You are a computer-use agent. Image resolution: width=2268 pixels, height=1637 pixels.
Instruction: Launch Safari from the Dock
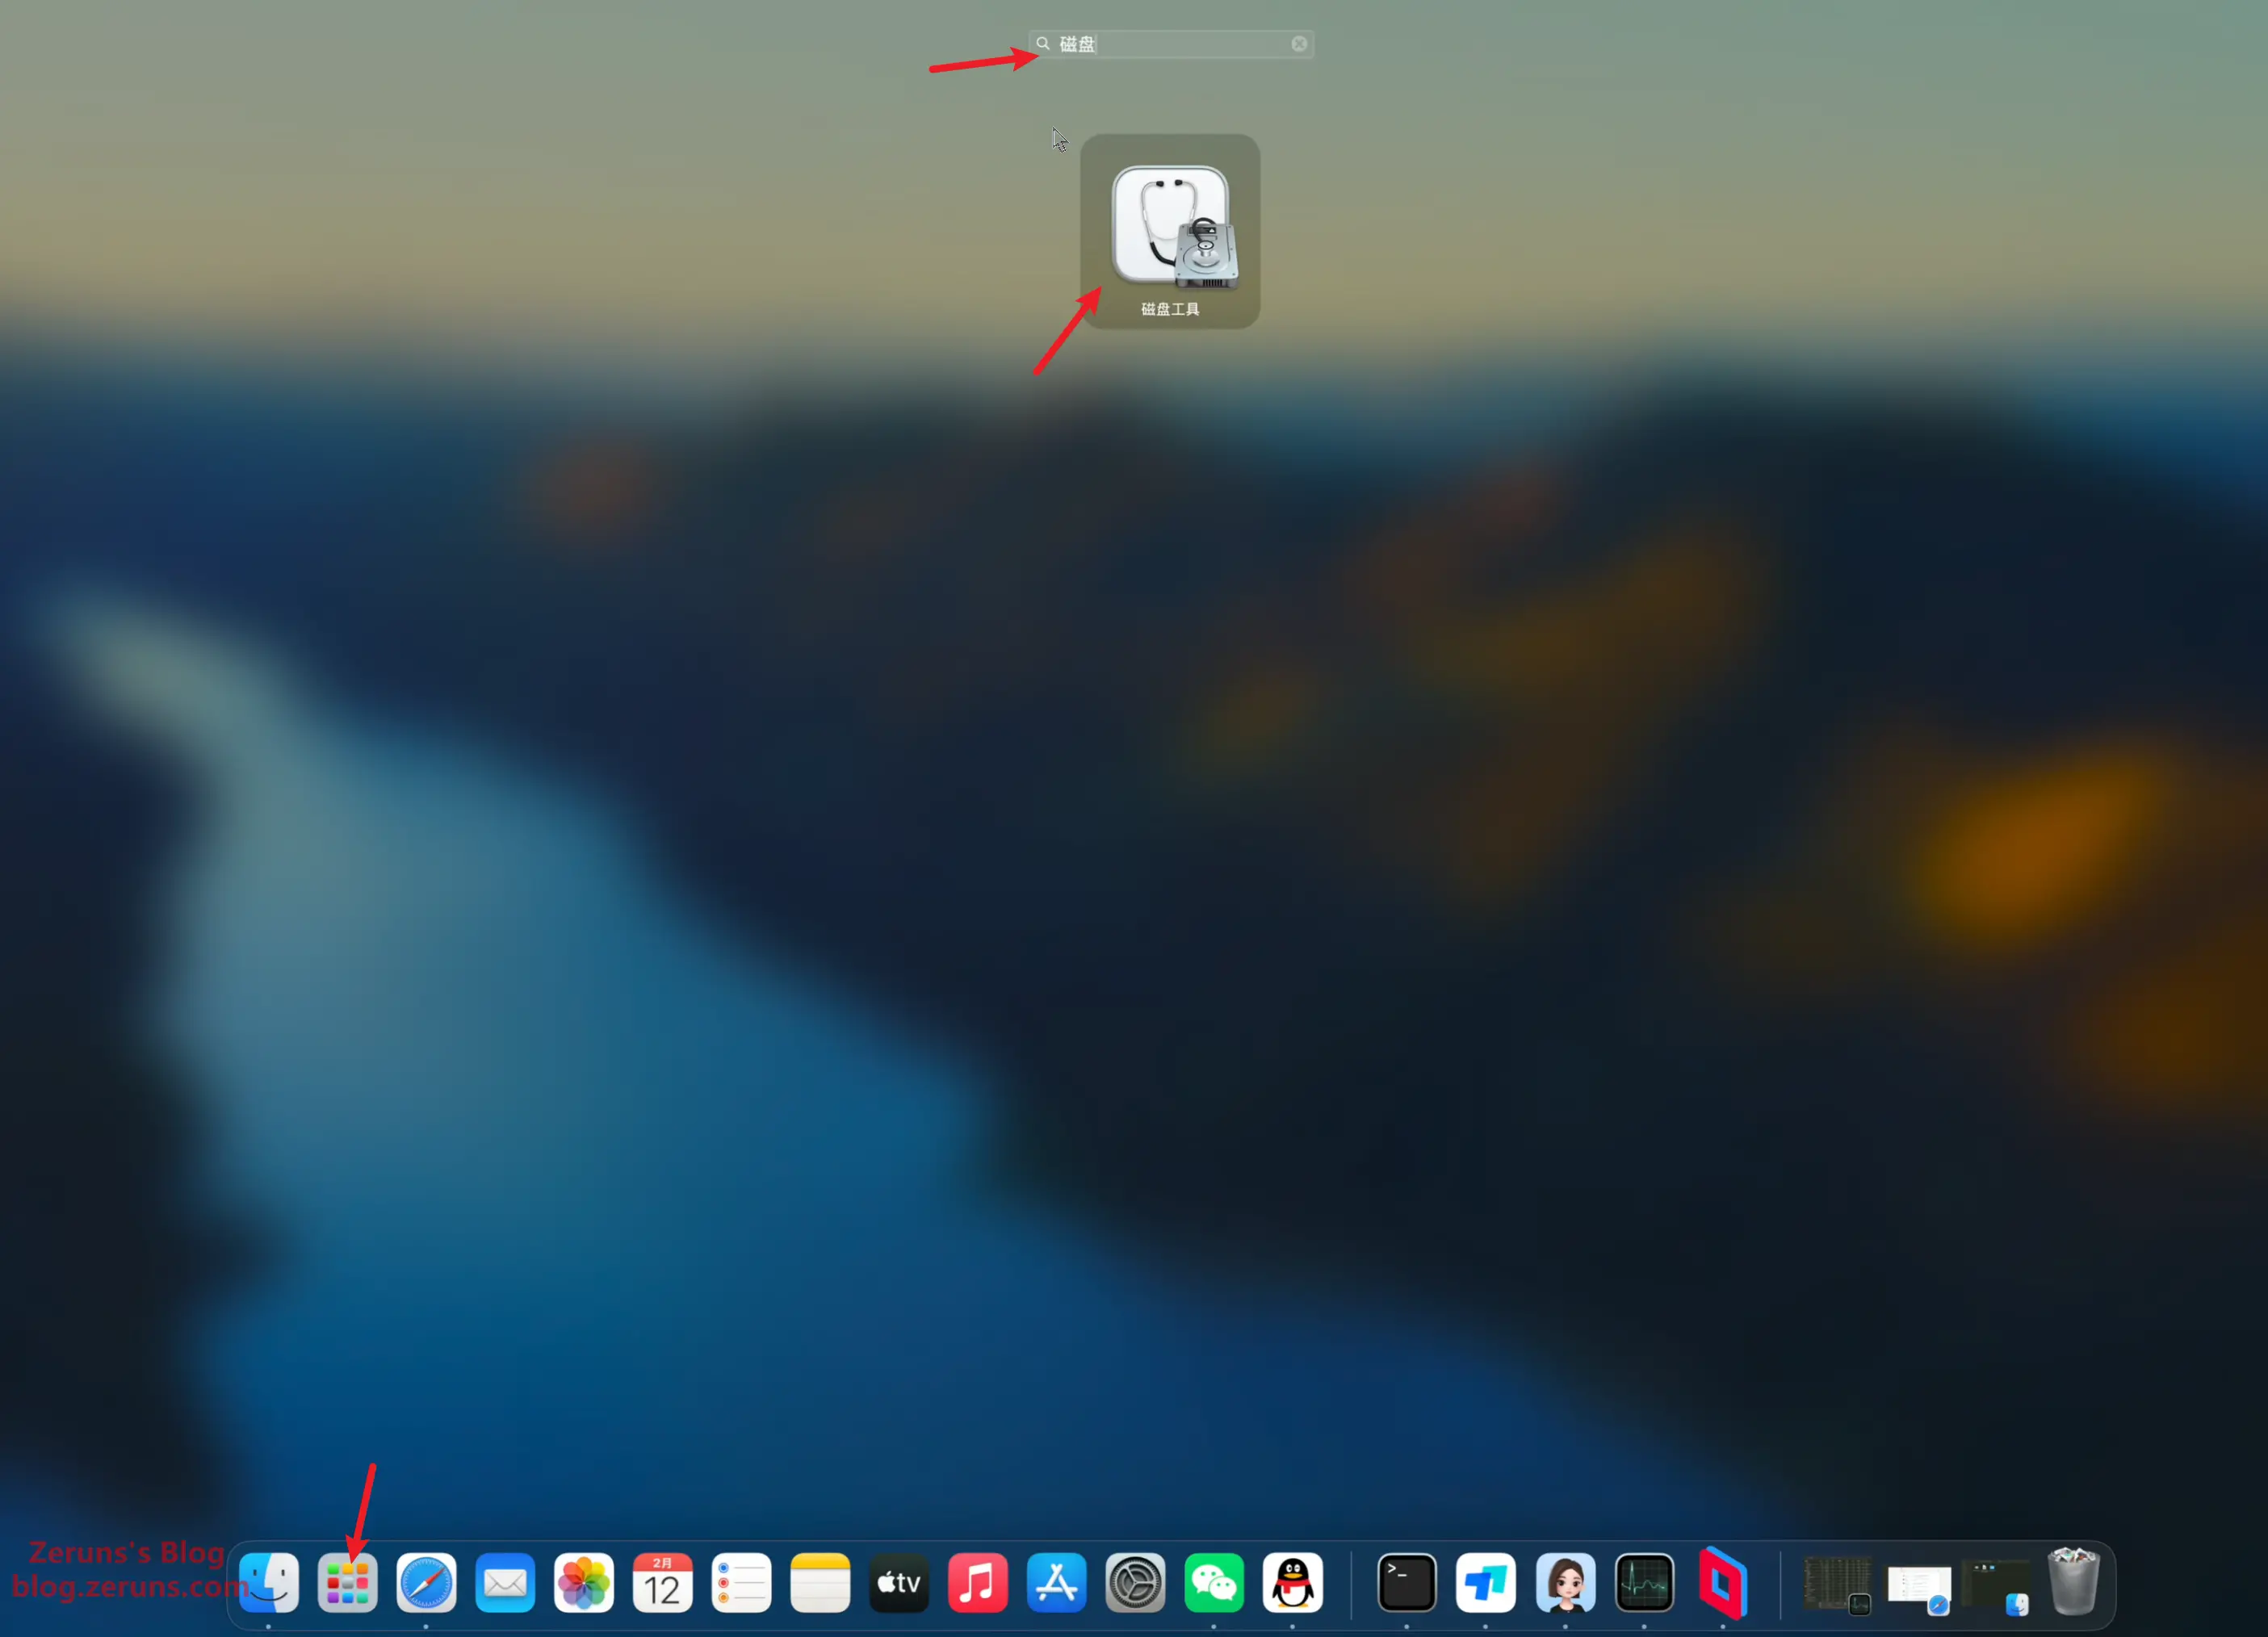click(x=427, y=1582)
